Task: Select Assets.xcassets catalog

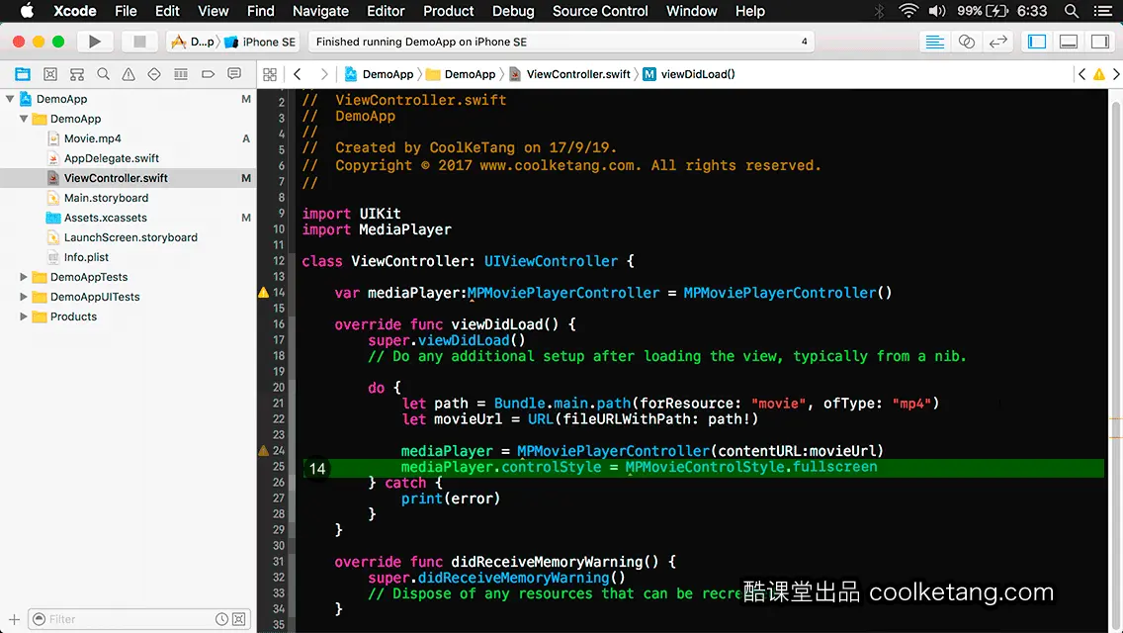Action: pos(105,218)
